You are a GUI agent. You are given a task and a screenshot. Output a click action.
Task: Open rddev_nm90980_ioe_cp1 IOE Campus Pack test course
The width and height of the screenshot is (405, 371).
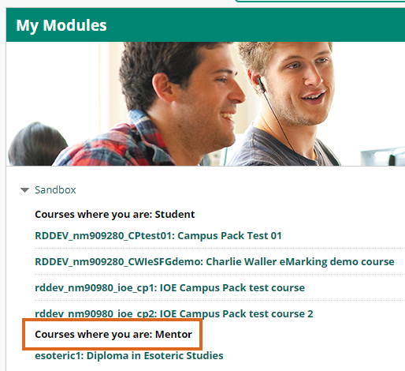[169, 288]
